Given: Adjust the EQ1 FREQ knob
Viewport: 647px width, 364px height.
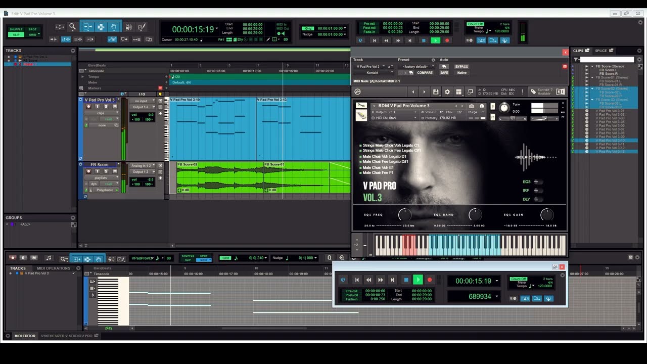Looking at the screenshot, I should click(x=405, y=215).
